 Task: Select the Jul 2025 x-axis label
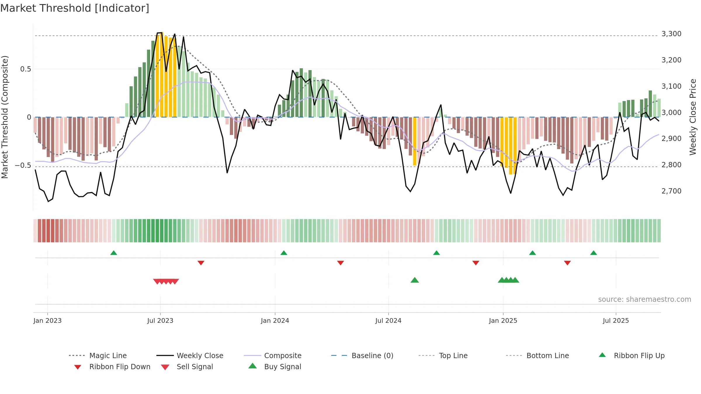point(616,321)
